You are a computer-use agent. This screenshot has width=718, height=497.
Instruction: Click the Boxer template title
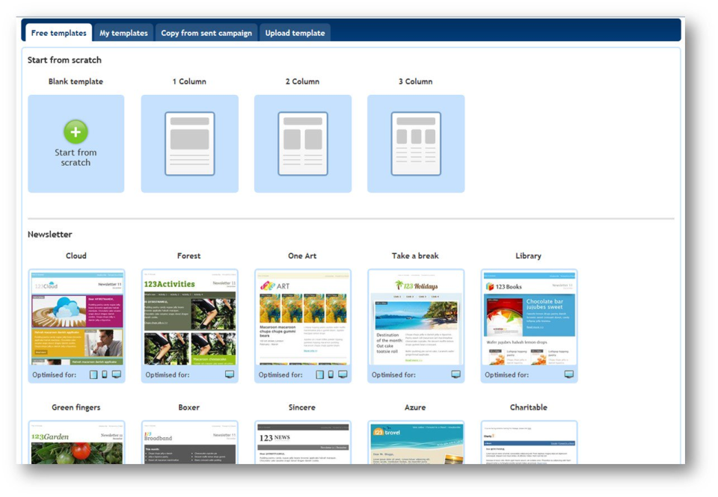pos(188,407)
